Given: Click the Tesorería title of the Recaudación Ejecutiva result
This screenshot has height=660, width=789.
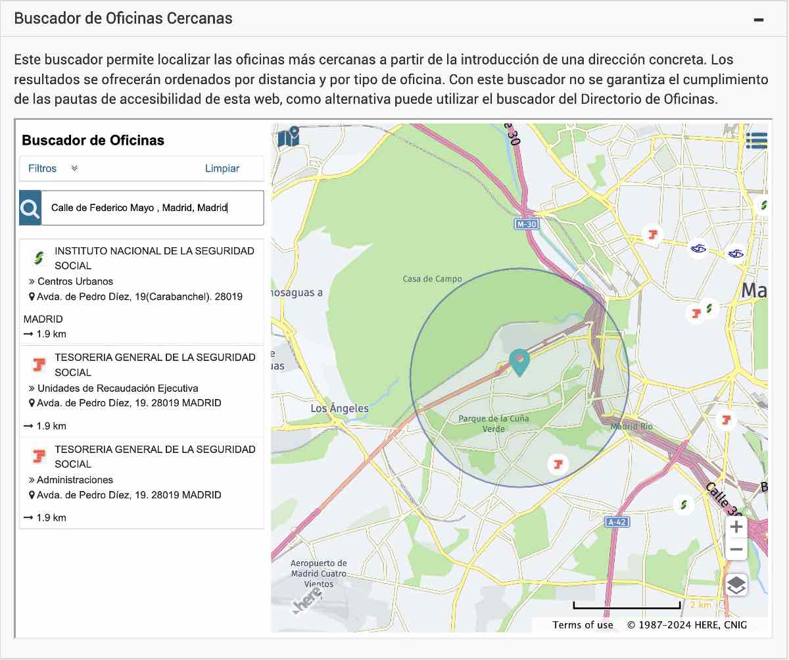Looking at the screenshot, I should click(155, 365).
